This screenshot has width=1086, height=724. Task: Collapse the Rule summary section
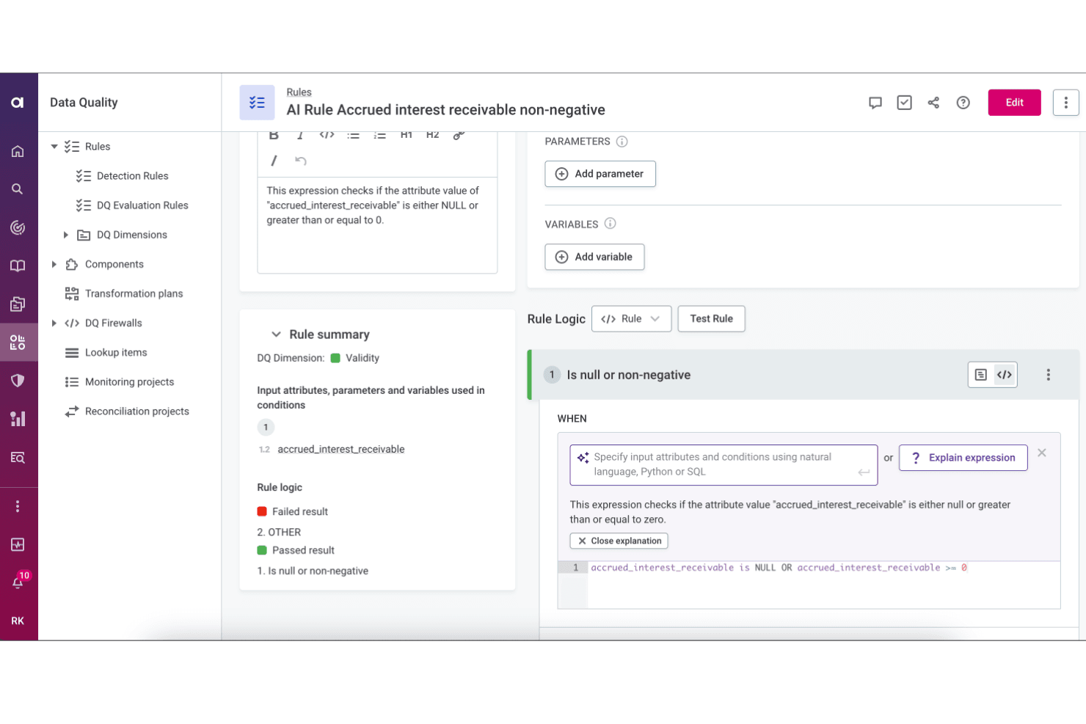[x=276, y=334]
